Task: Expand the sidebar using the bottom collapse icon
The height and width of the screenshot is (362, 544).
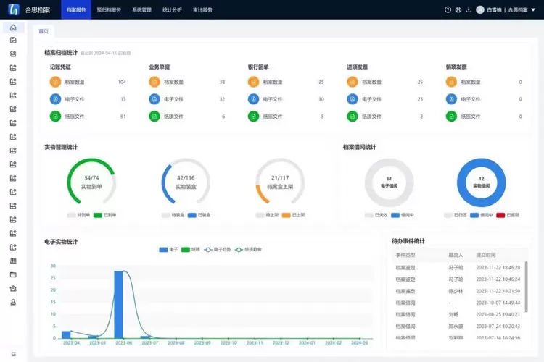Action: pyautogui.click(x=13, y=354)
